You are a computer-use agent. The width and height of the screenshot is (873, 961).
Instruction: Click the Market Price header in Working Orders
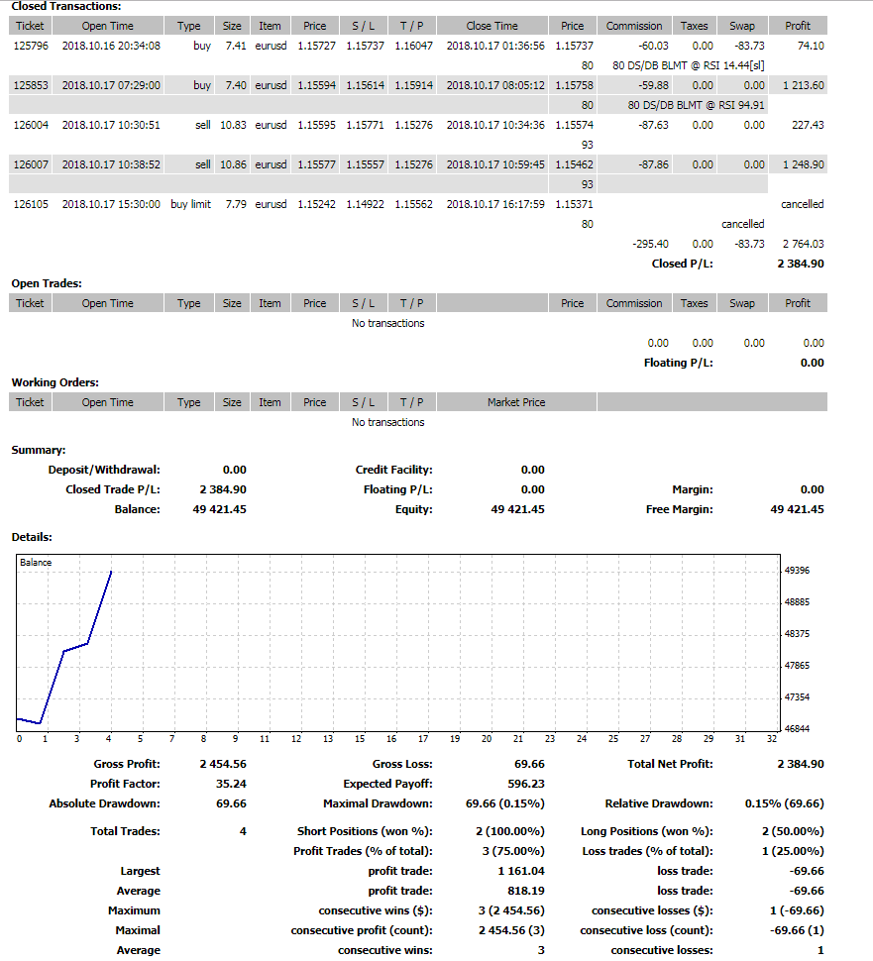pos(516,402)
